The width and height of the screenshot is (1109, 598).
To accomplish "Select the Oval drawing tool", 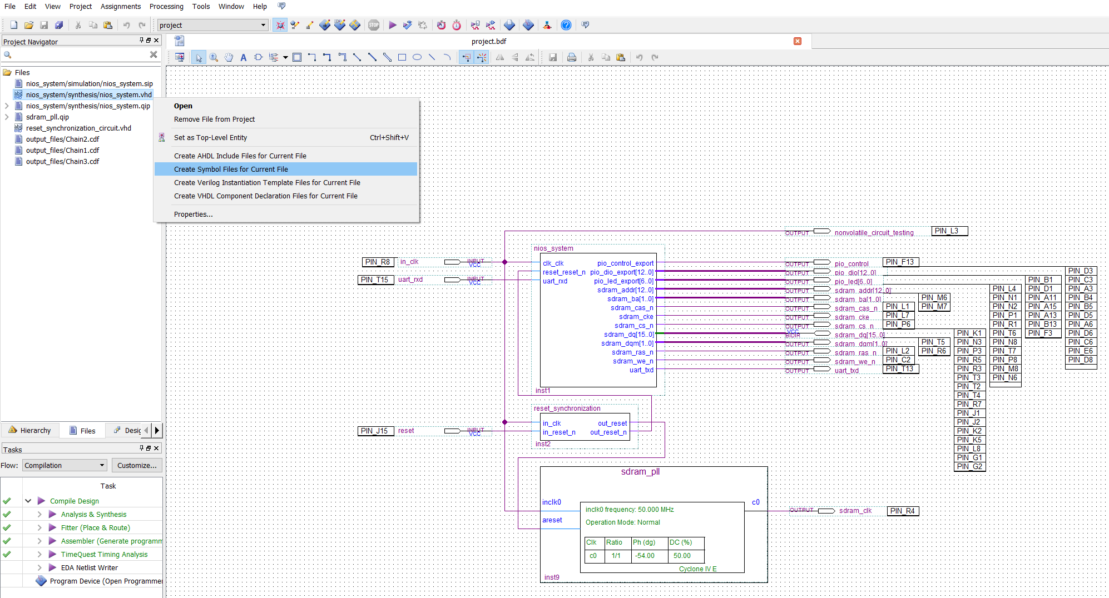I will 417,57.
